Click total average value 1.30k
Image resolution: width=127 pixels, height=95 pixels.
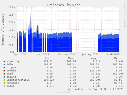point(97,86)
